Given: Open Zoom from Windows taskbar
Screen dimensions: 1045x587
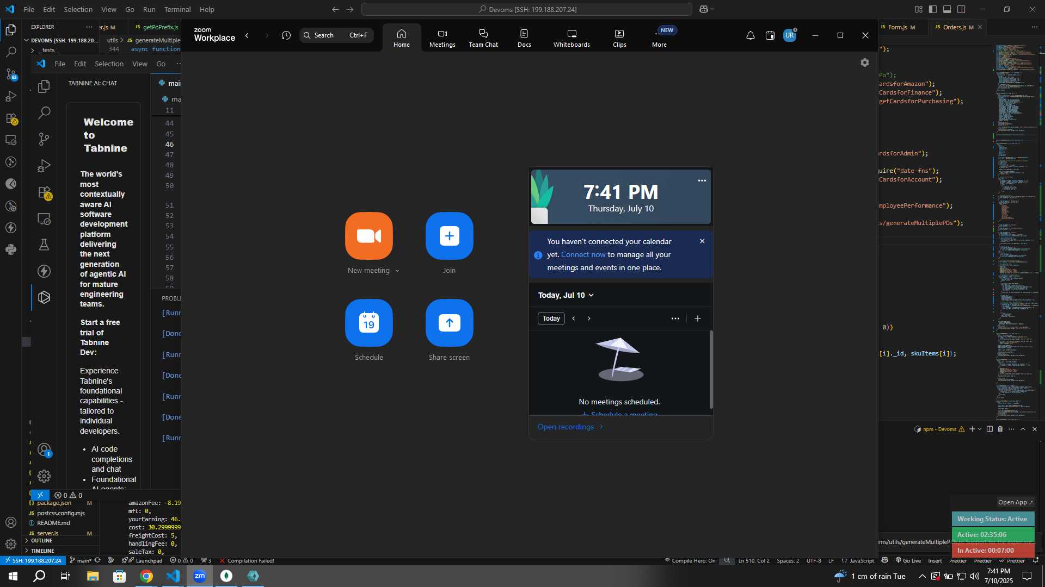Looking at the screenshot, I should click(200, 576).
